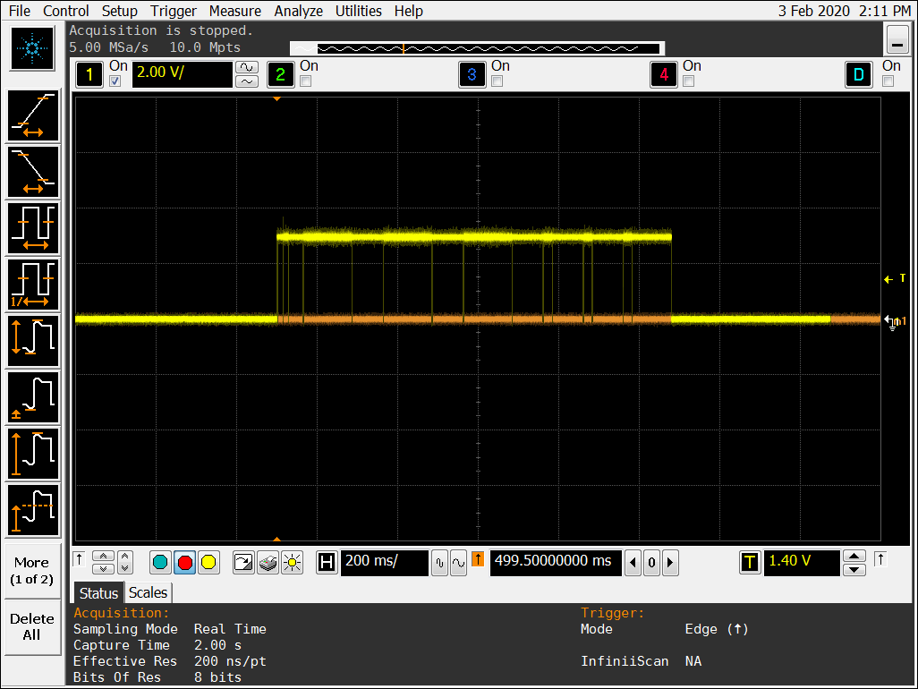Increase channel 1 vertical scale waveform button
The height and width of the screenshot is (689, 918).
246,67
